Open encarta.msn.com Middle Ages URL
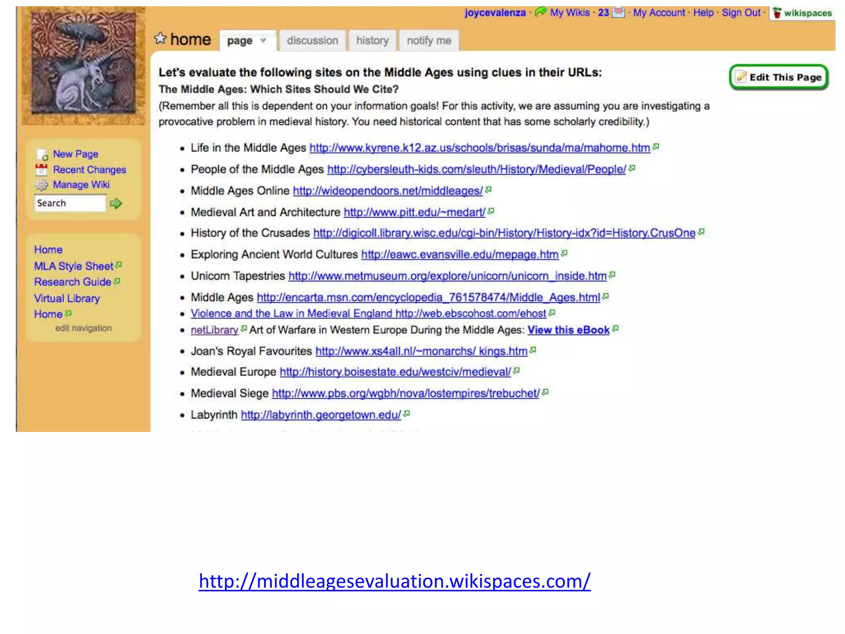 coord(429,297)
